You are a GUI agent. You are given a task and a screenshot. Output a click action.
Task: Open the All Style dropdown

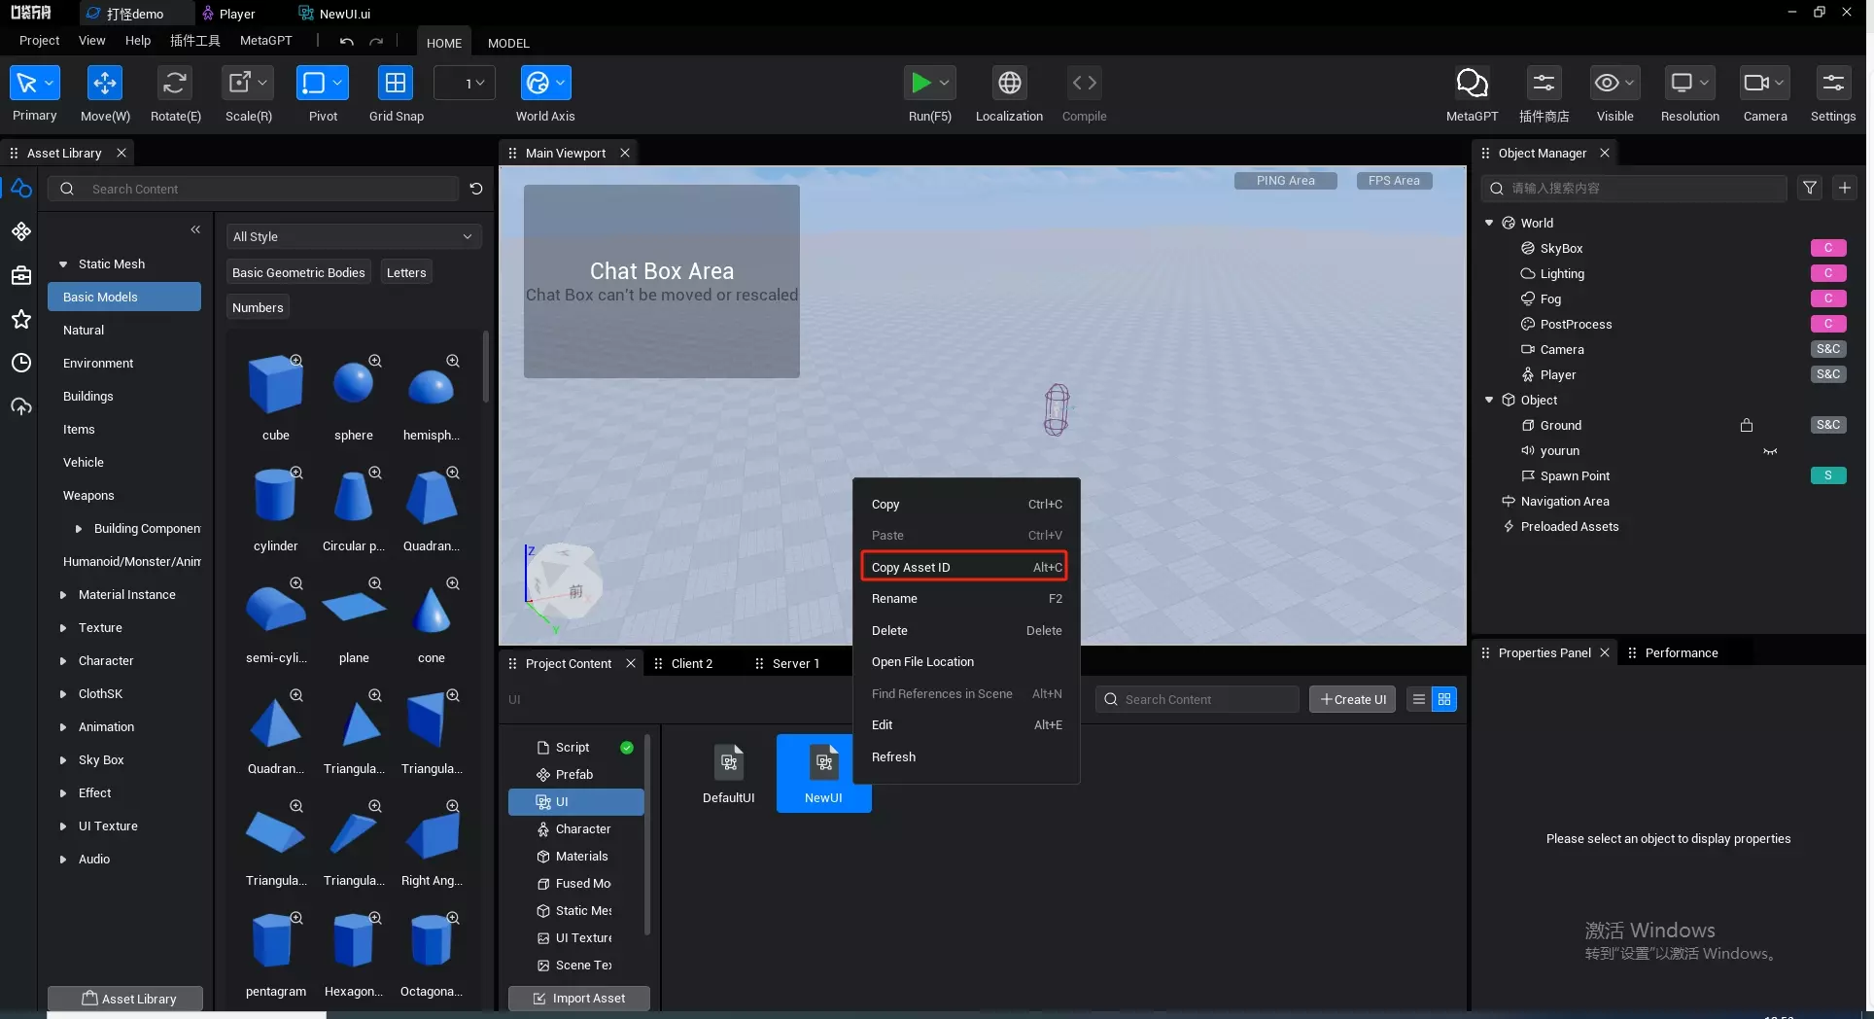click(x=354, y=236)
